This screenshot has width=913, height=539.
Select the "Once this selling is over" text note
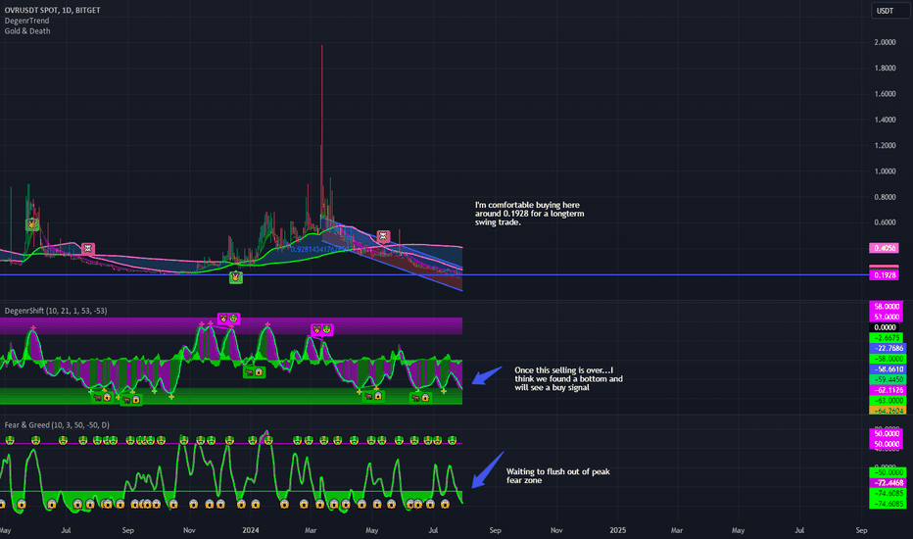click(568, 378)
